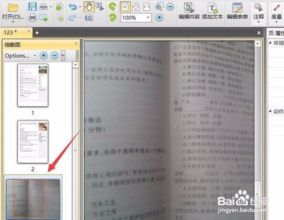Image resolution: width=284 pixels, height=220 pixels.
Task: Close the 123 document tab
Action: click(29, 31)
